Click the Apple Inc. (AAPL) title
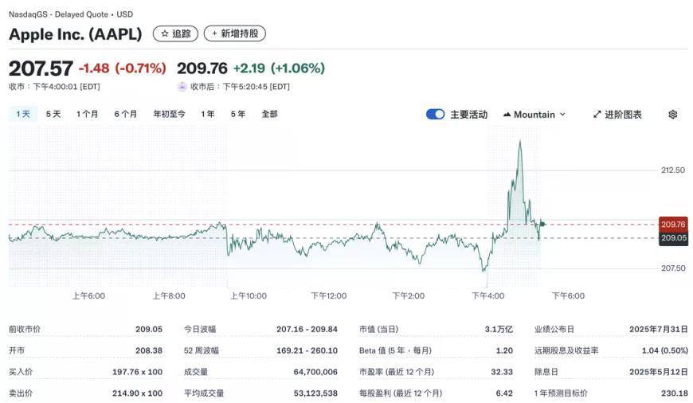The height and width of the screenshot is (403, 693). coord(76,34)
